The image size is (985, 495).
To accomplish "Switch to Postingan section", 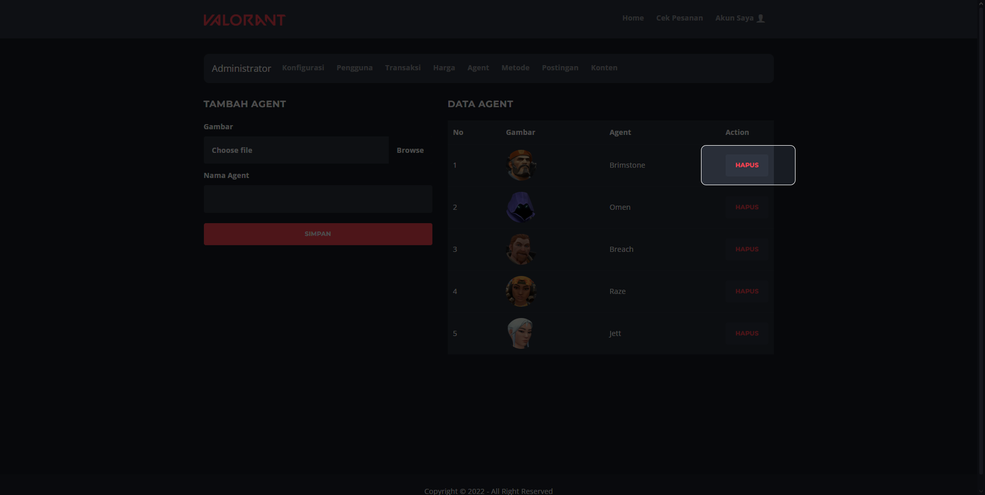I will 560,68.
